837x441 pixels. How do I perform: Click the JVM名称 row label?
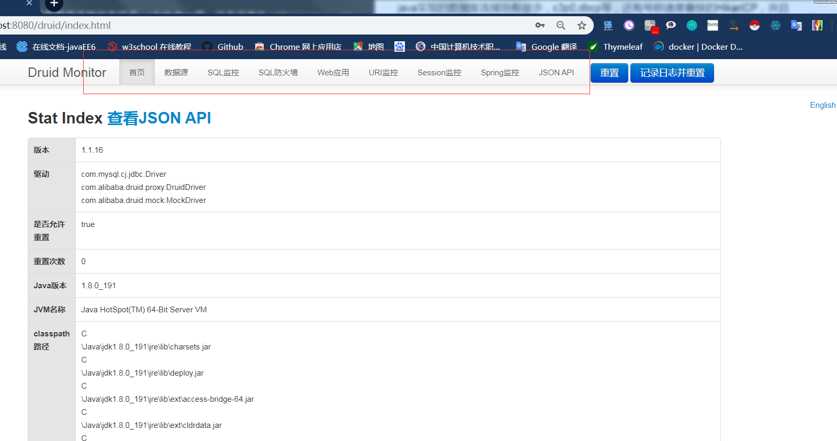coord(49,310)
